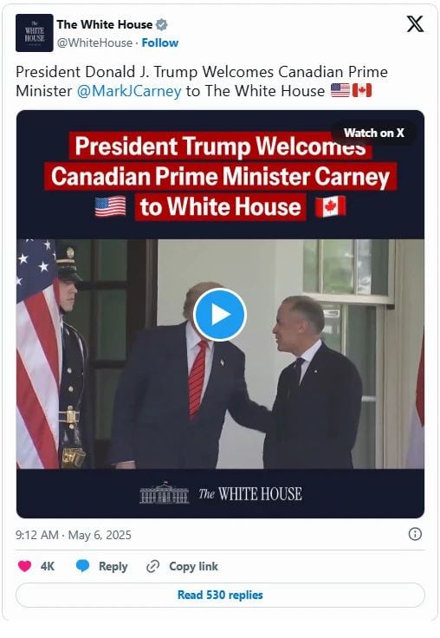The image size is (440, 638).
Task: Open the @MarkJCarney mention link
Action: (129, 91)
